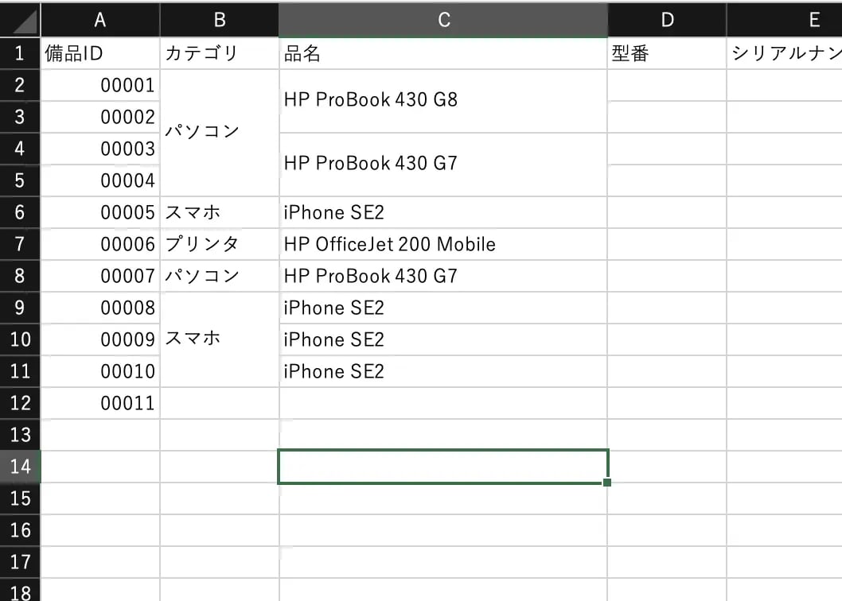Select row 1 header
Screen dimensions: 842x601
(20, 53)
